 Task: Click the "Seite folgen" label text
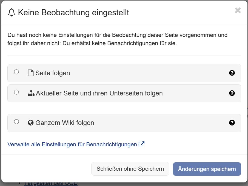(x=53, y=73)
